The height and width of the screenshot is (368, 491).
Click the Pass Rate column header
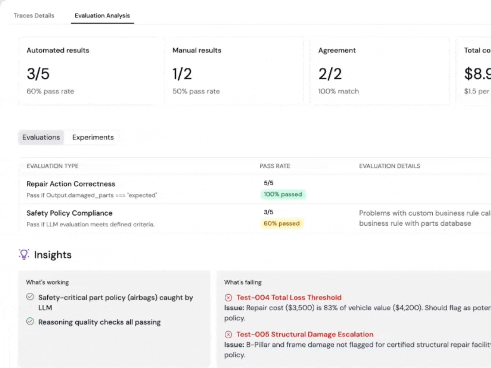275,166
